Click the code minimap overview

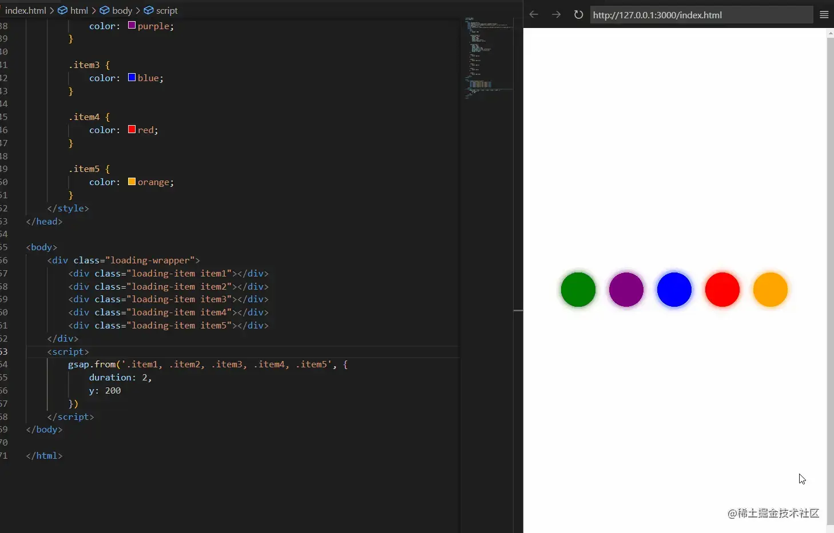[489, 57]
